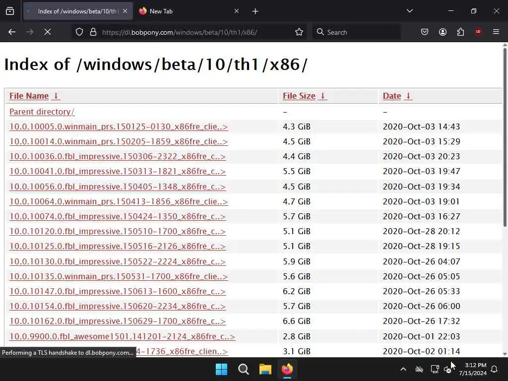The height and width of the screenshot is (381, 508).
Task: Open clock showing 3:12 PM
Action: pos(473,369)
